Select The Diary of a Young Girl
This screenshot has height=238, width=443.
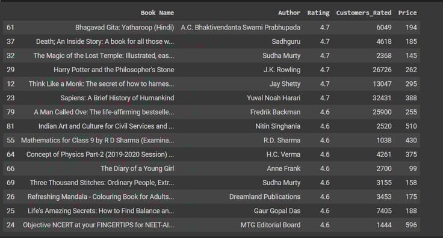[137, 168]
